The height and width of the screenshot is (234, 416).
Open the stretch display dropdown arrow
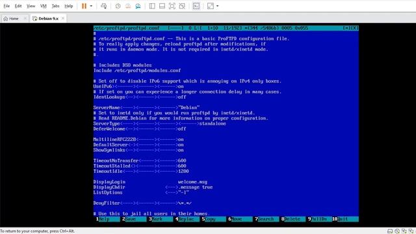click(x=218, y=6)
